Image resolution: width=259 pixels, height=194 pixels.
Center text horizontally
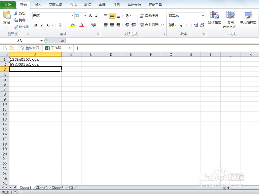click(112, 25)
